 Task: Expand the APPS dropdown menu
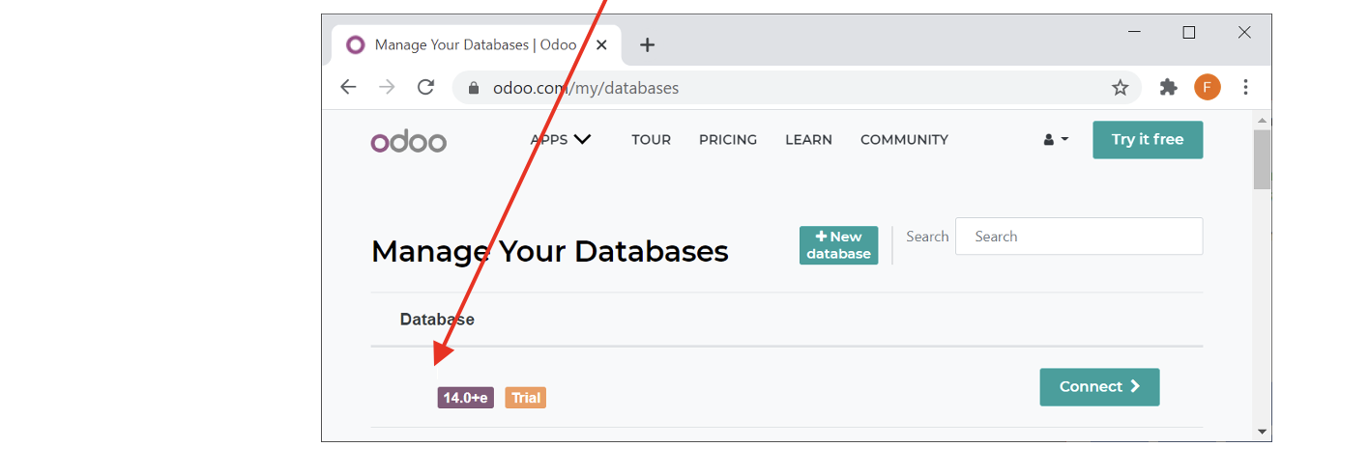click(560, 140)
